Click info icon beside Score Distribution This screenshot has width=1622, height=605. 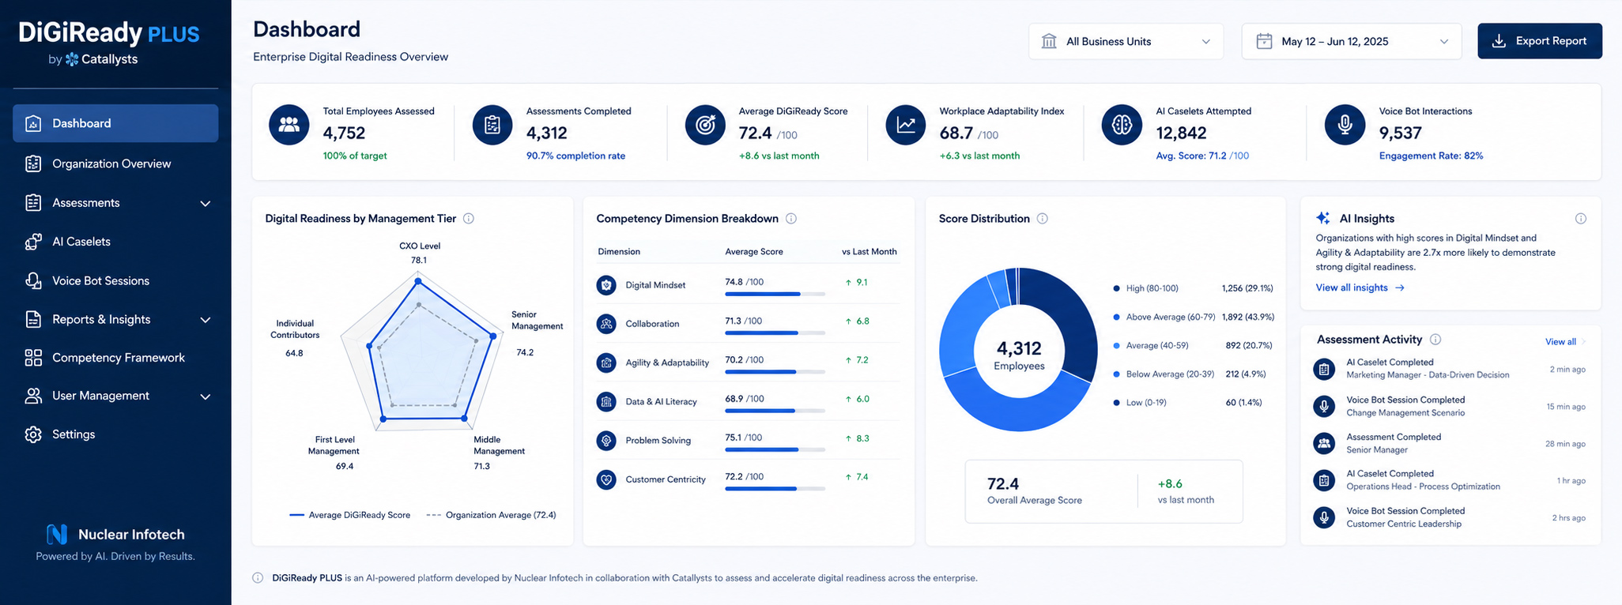(x=1043, y=219)
